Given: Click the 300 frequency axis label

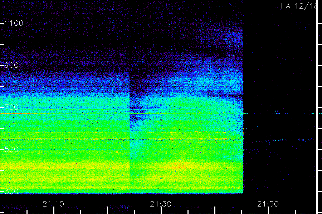Looking at the screenshot, I should pyautogui.click(x=11, y=192).
